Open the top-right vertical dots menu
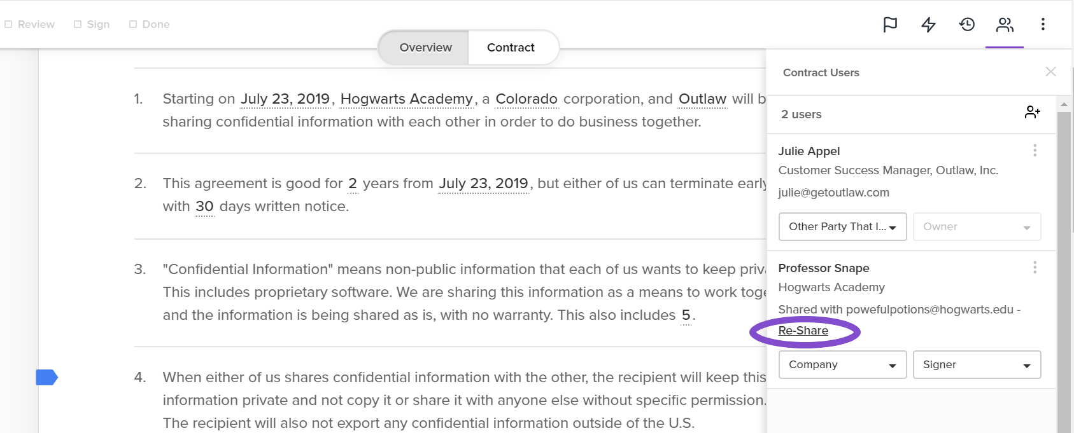The width and height of the screenshot is (1074, 433). (1043, 24)
